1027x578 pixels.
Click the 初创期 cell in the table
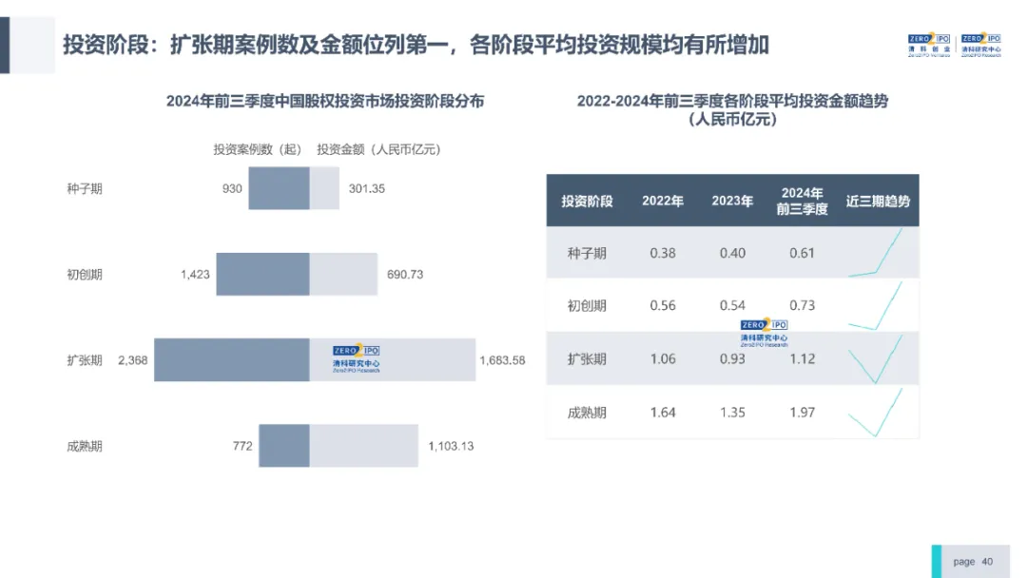point(587,306)
